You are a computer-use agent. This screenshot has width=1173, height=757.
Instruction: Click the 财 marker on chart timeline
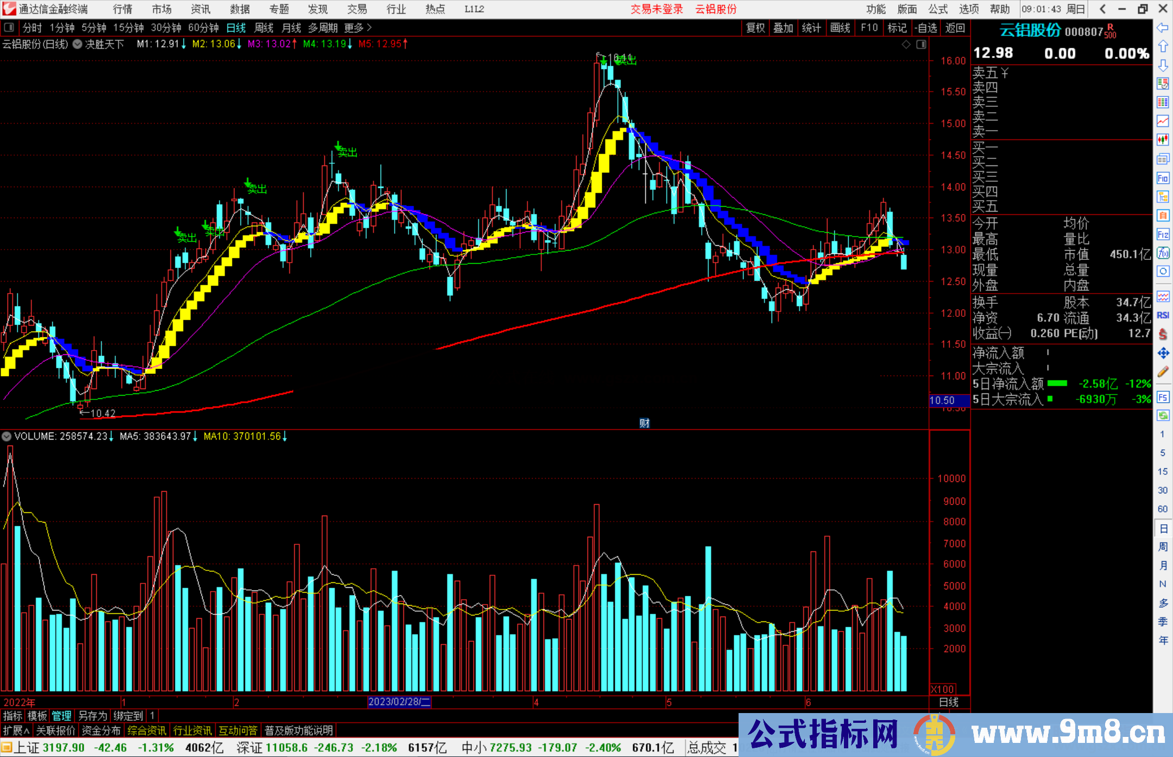tap(644, 423)
